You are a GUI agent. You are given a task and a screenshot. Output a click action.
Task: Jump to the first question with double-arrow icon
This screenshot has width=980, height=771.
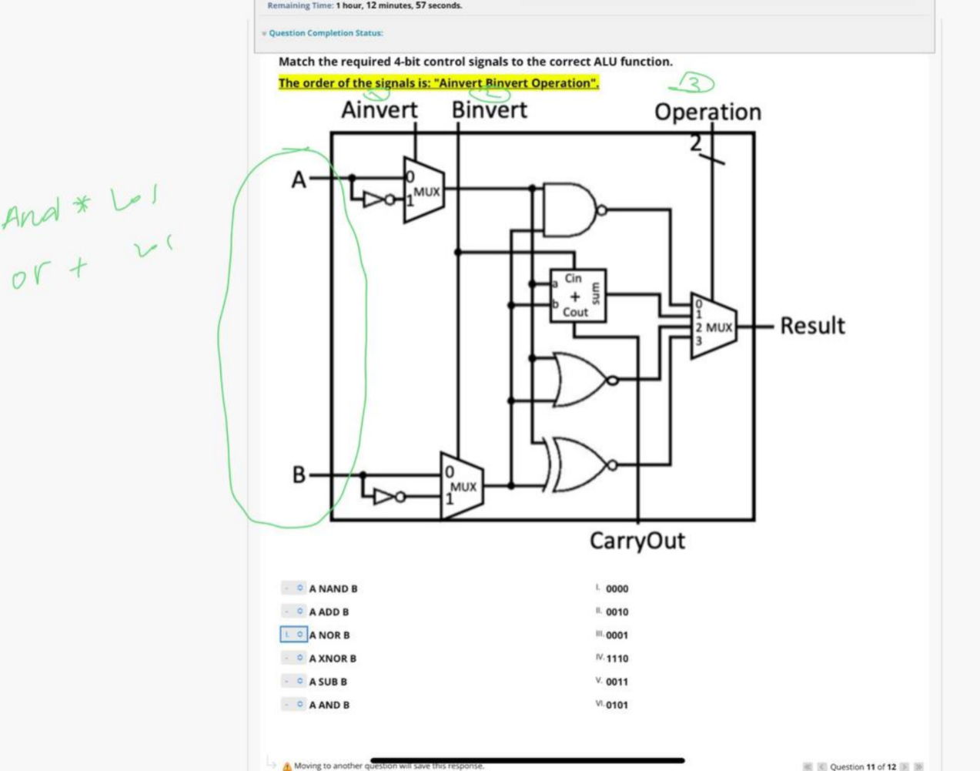[807, 766]
